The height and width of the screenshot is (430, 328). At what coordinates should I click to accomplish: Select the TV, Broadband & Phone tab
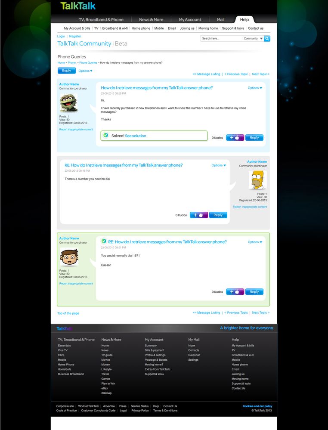tap(101, 20)
